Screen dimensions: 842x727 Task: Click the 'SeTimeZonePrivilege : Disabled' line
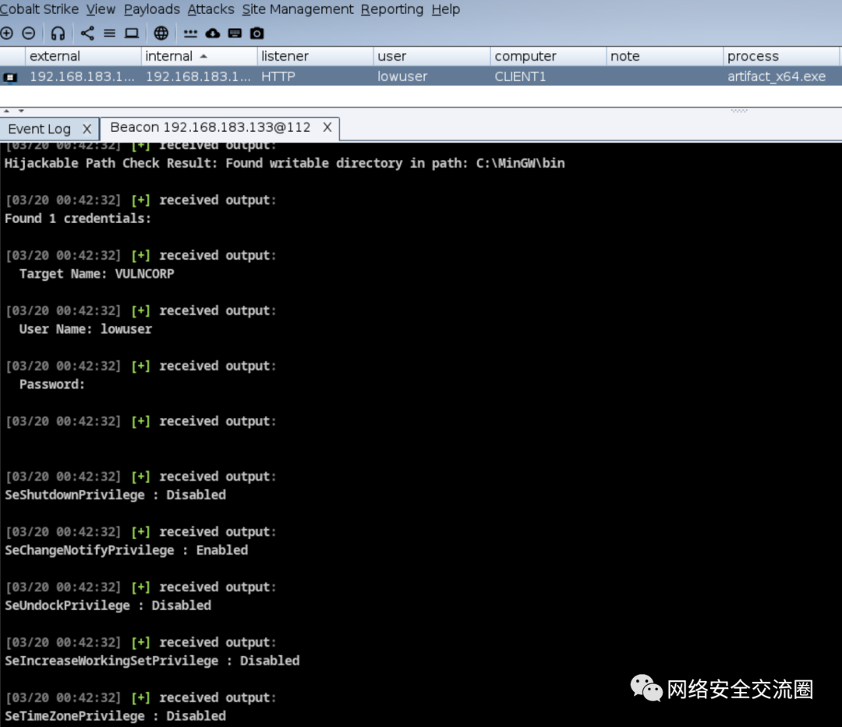tap(115, 716)
